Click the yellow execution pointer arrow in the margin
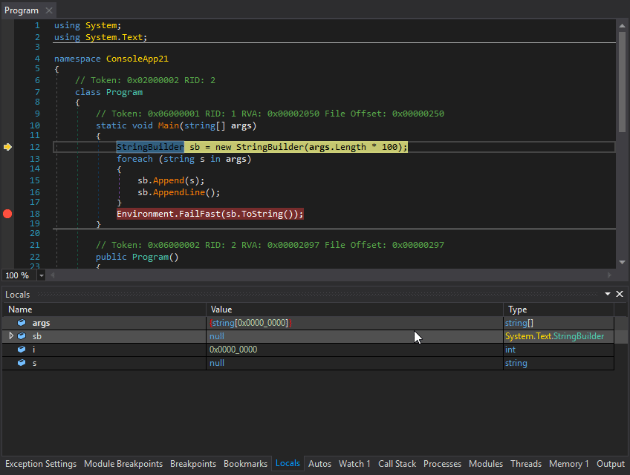The image size is (630, 475). 8,147
